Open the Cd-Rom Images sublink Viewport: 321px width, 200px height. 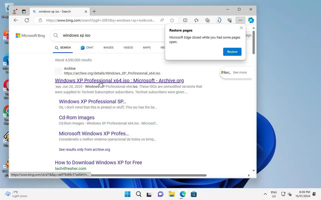[x=77, y=117]
